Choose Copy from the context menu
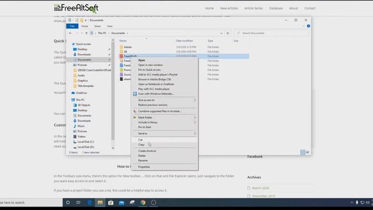The height and width of the screenshot is (210, 373). (141, 145)
